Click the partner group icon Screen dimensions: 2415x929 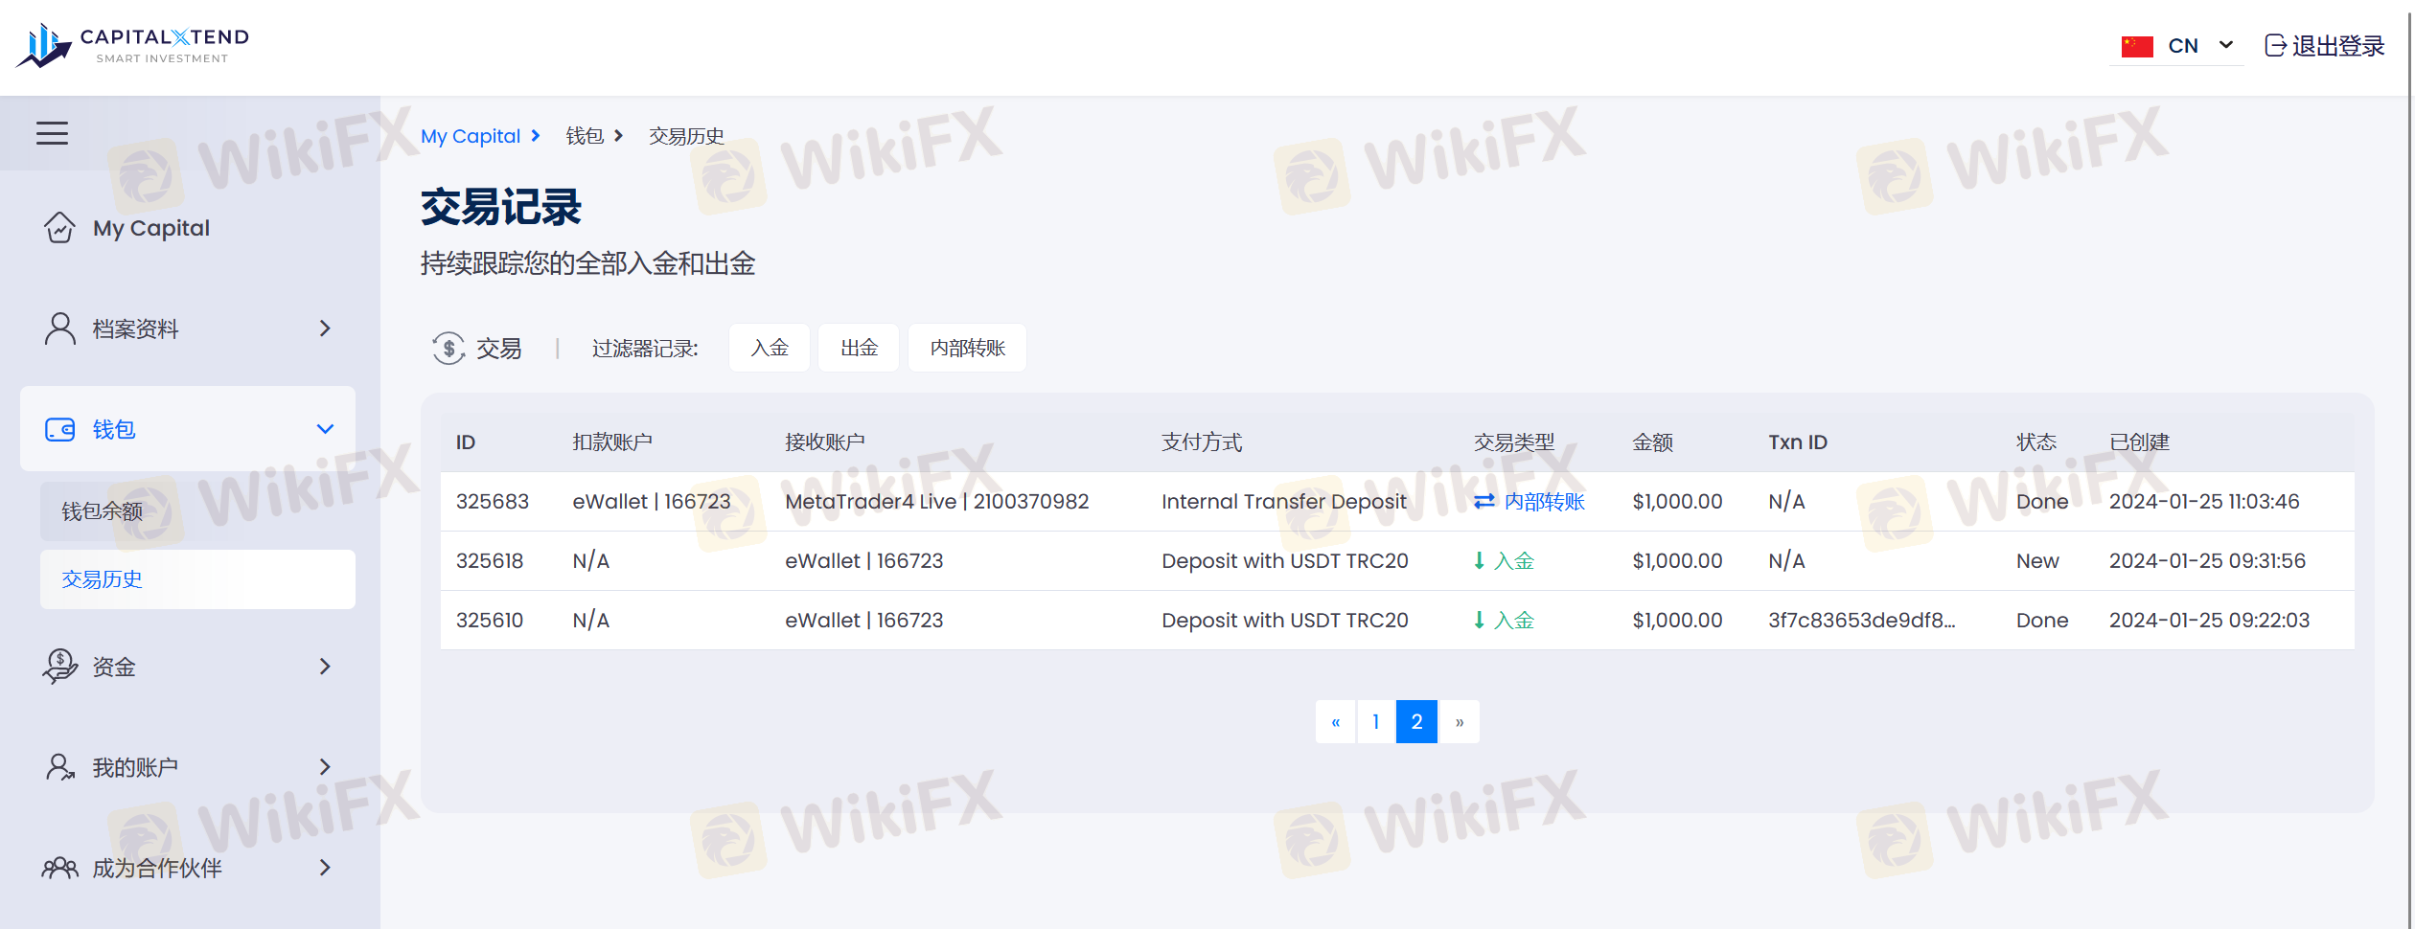(x=59, y=868)
